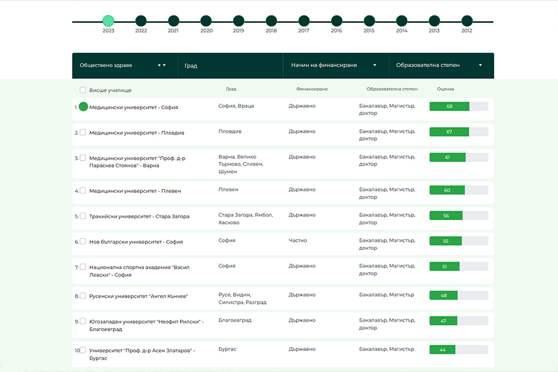Click the Оценка column header

[445, 89]
